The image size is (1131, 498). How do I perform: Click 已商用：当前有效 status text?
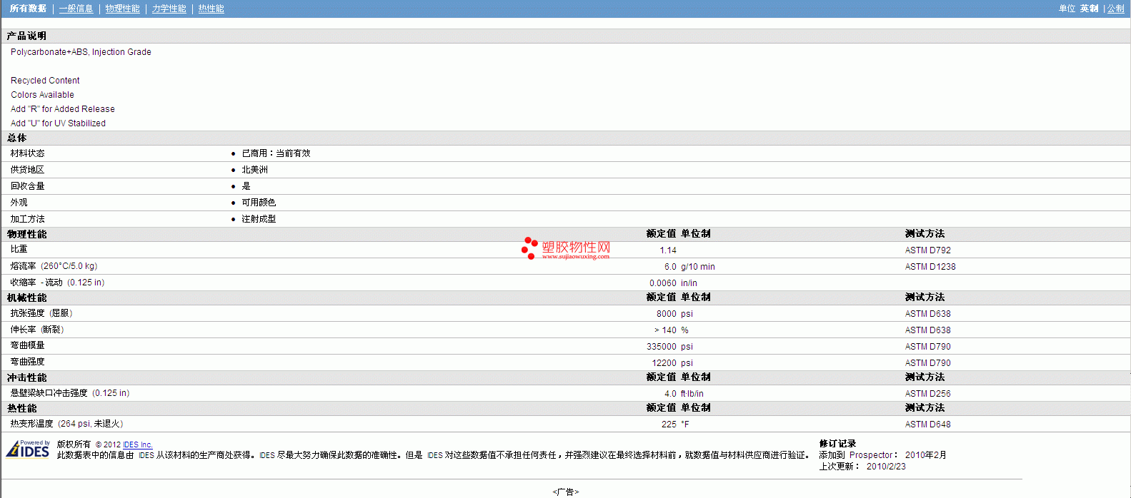point(276,153)
